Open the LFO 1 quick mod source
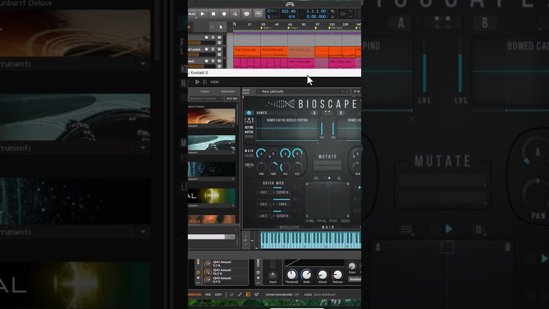 pyautogui.click(x=264, y=192)
